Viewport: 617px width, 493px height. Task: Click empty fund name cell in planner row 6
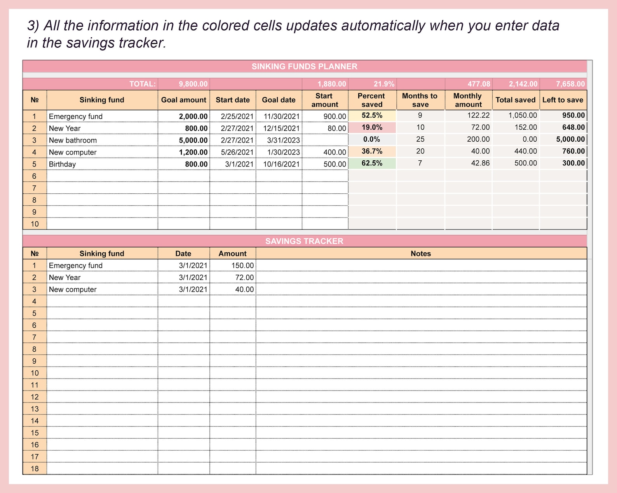coord(102,176)
